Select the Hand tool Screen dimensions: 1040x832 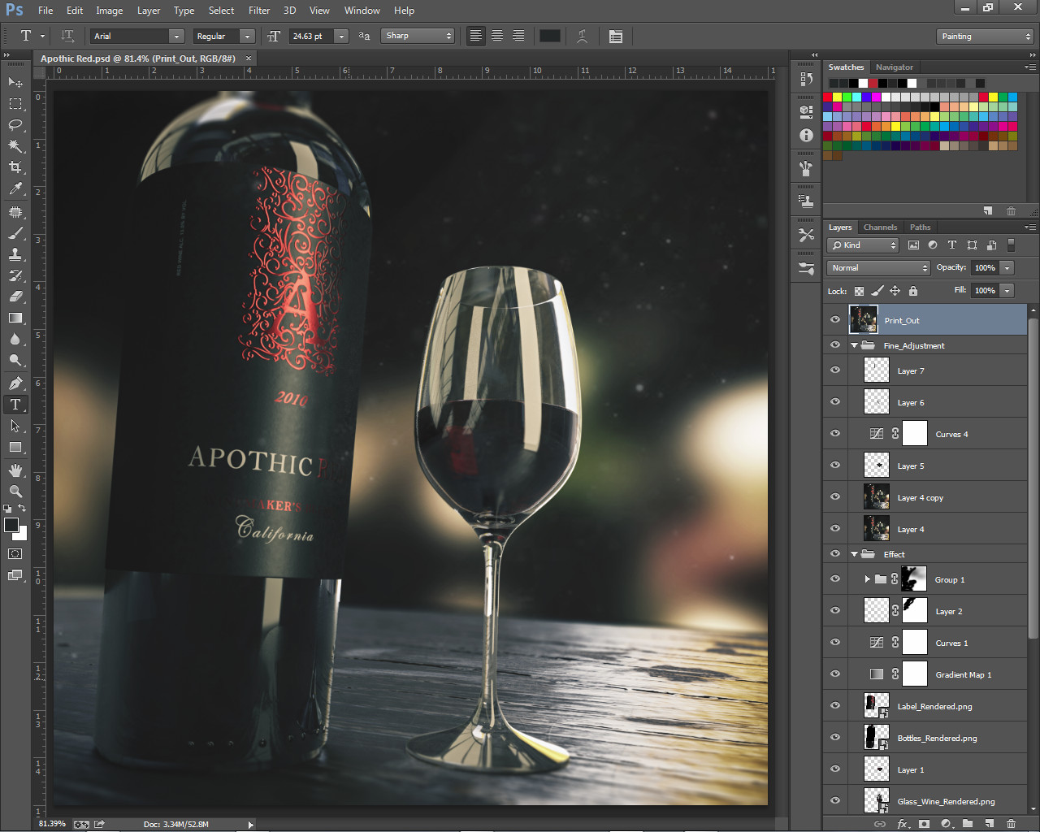tap(15, 470)
